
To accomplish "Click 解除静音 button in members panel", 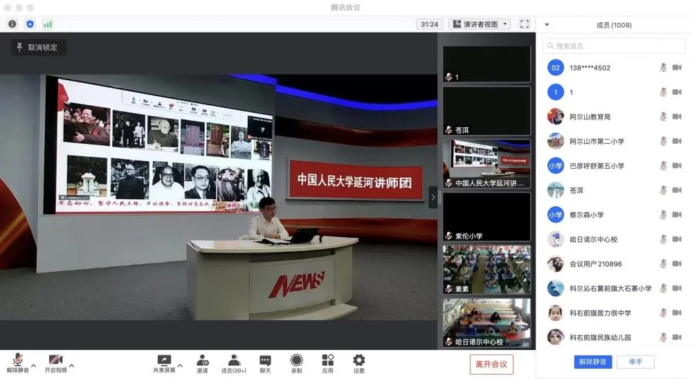I will click(x=593, y=361).
